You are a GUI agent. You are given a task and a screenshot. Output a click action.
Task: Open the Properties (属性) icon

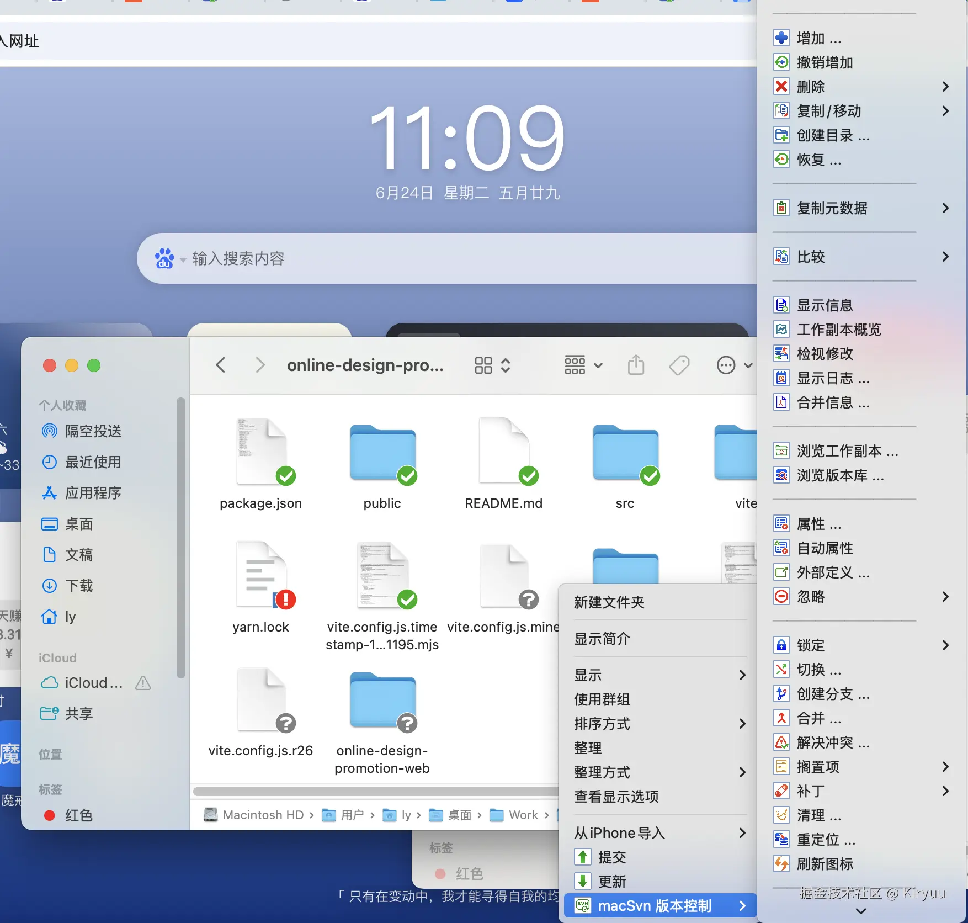(781, 524)
